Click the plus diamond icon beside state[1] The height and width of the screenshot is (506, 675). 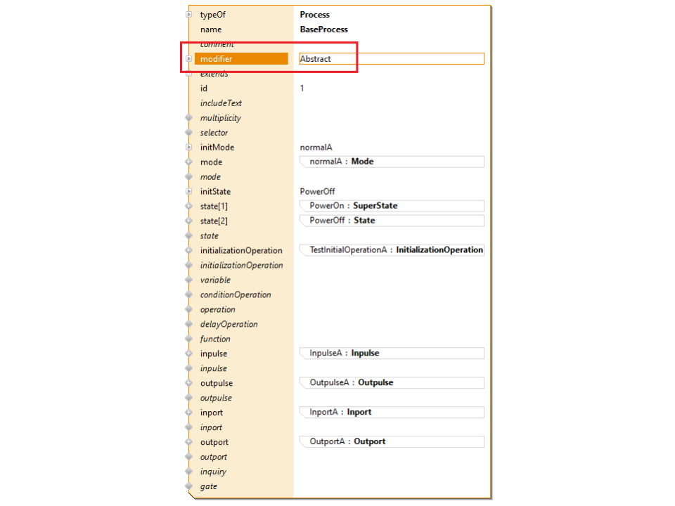pyautogui.click(x=188, y=207)
